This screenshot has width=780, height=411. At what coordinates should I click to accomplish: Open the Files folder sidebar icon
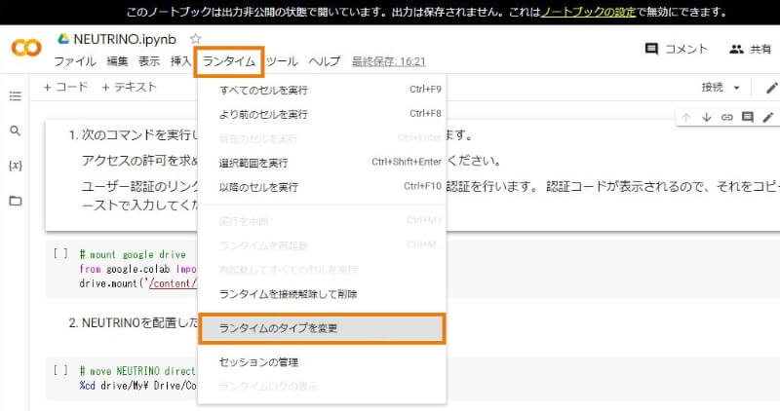pos(16,201)
